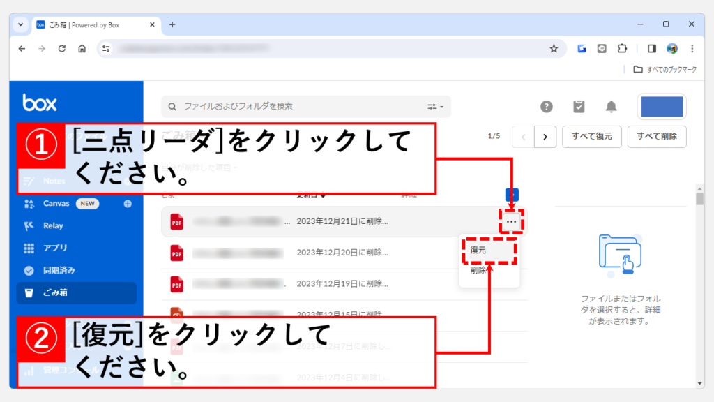Select the PDF icon of the 12月21日 file
Screen dimensions: 714x402
176,221
